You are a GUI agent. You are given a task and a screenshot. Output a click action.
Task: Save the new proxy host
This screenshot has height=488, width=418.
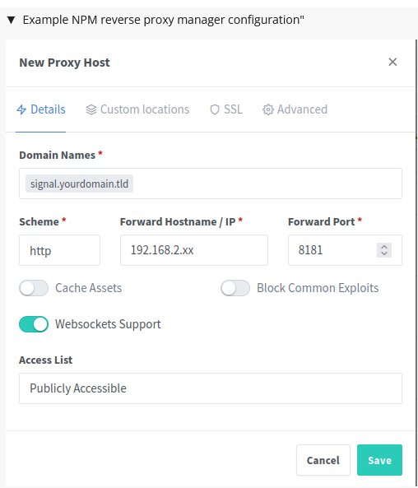[379, 460]
